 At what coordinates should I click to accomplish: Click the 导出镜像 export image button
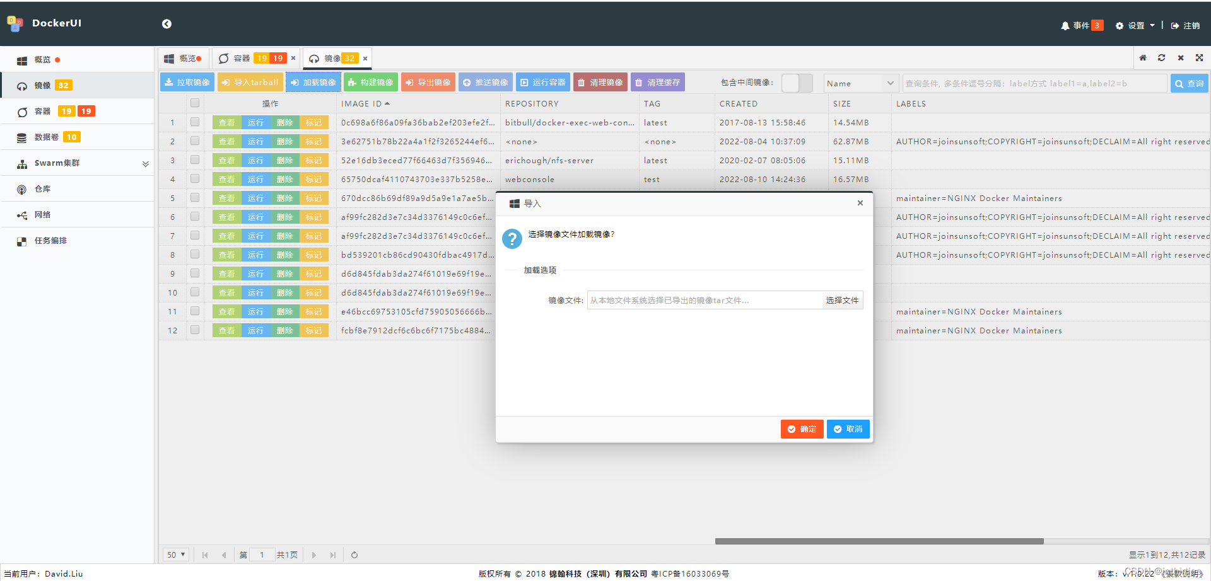click(428, 83)
